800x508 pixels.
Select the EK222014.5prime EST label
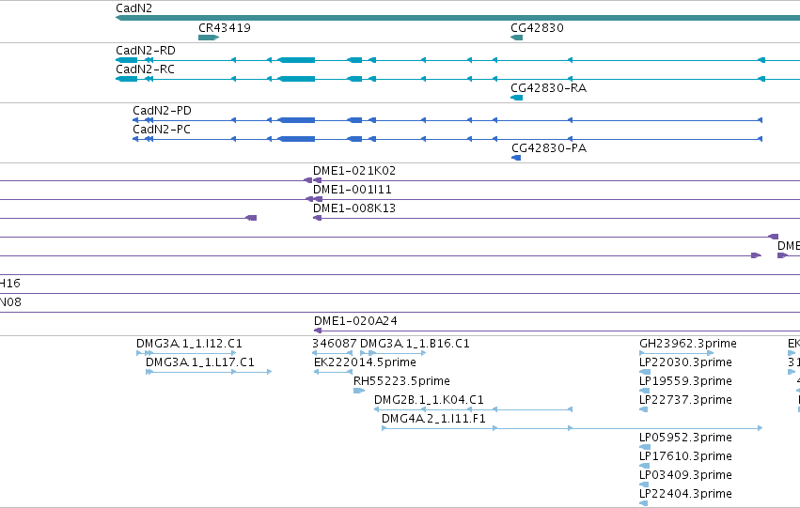coord(365,362)
